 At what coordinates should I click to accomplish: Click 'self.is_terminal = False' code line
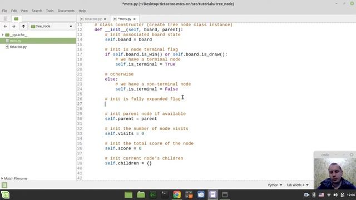146,89
